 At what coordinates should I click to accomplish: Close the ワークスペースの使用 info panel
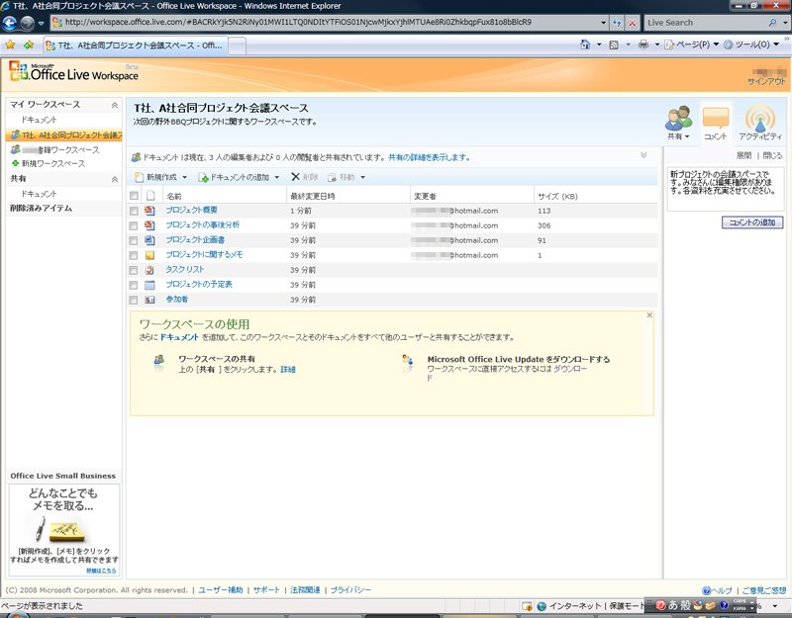649,315
